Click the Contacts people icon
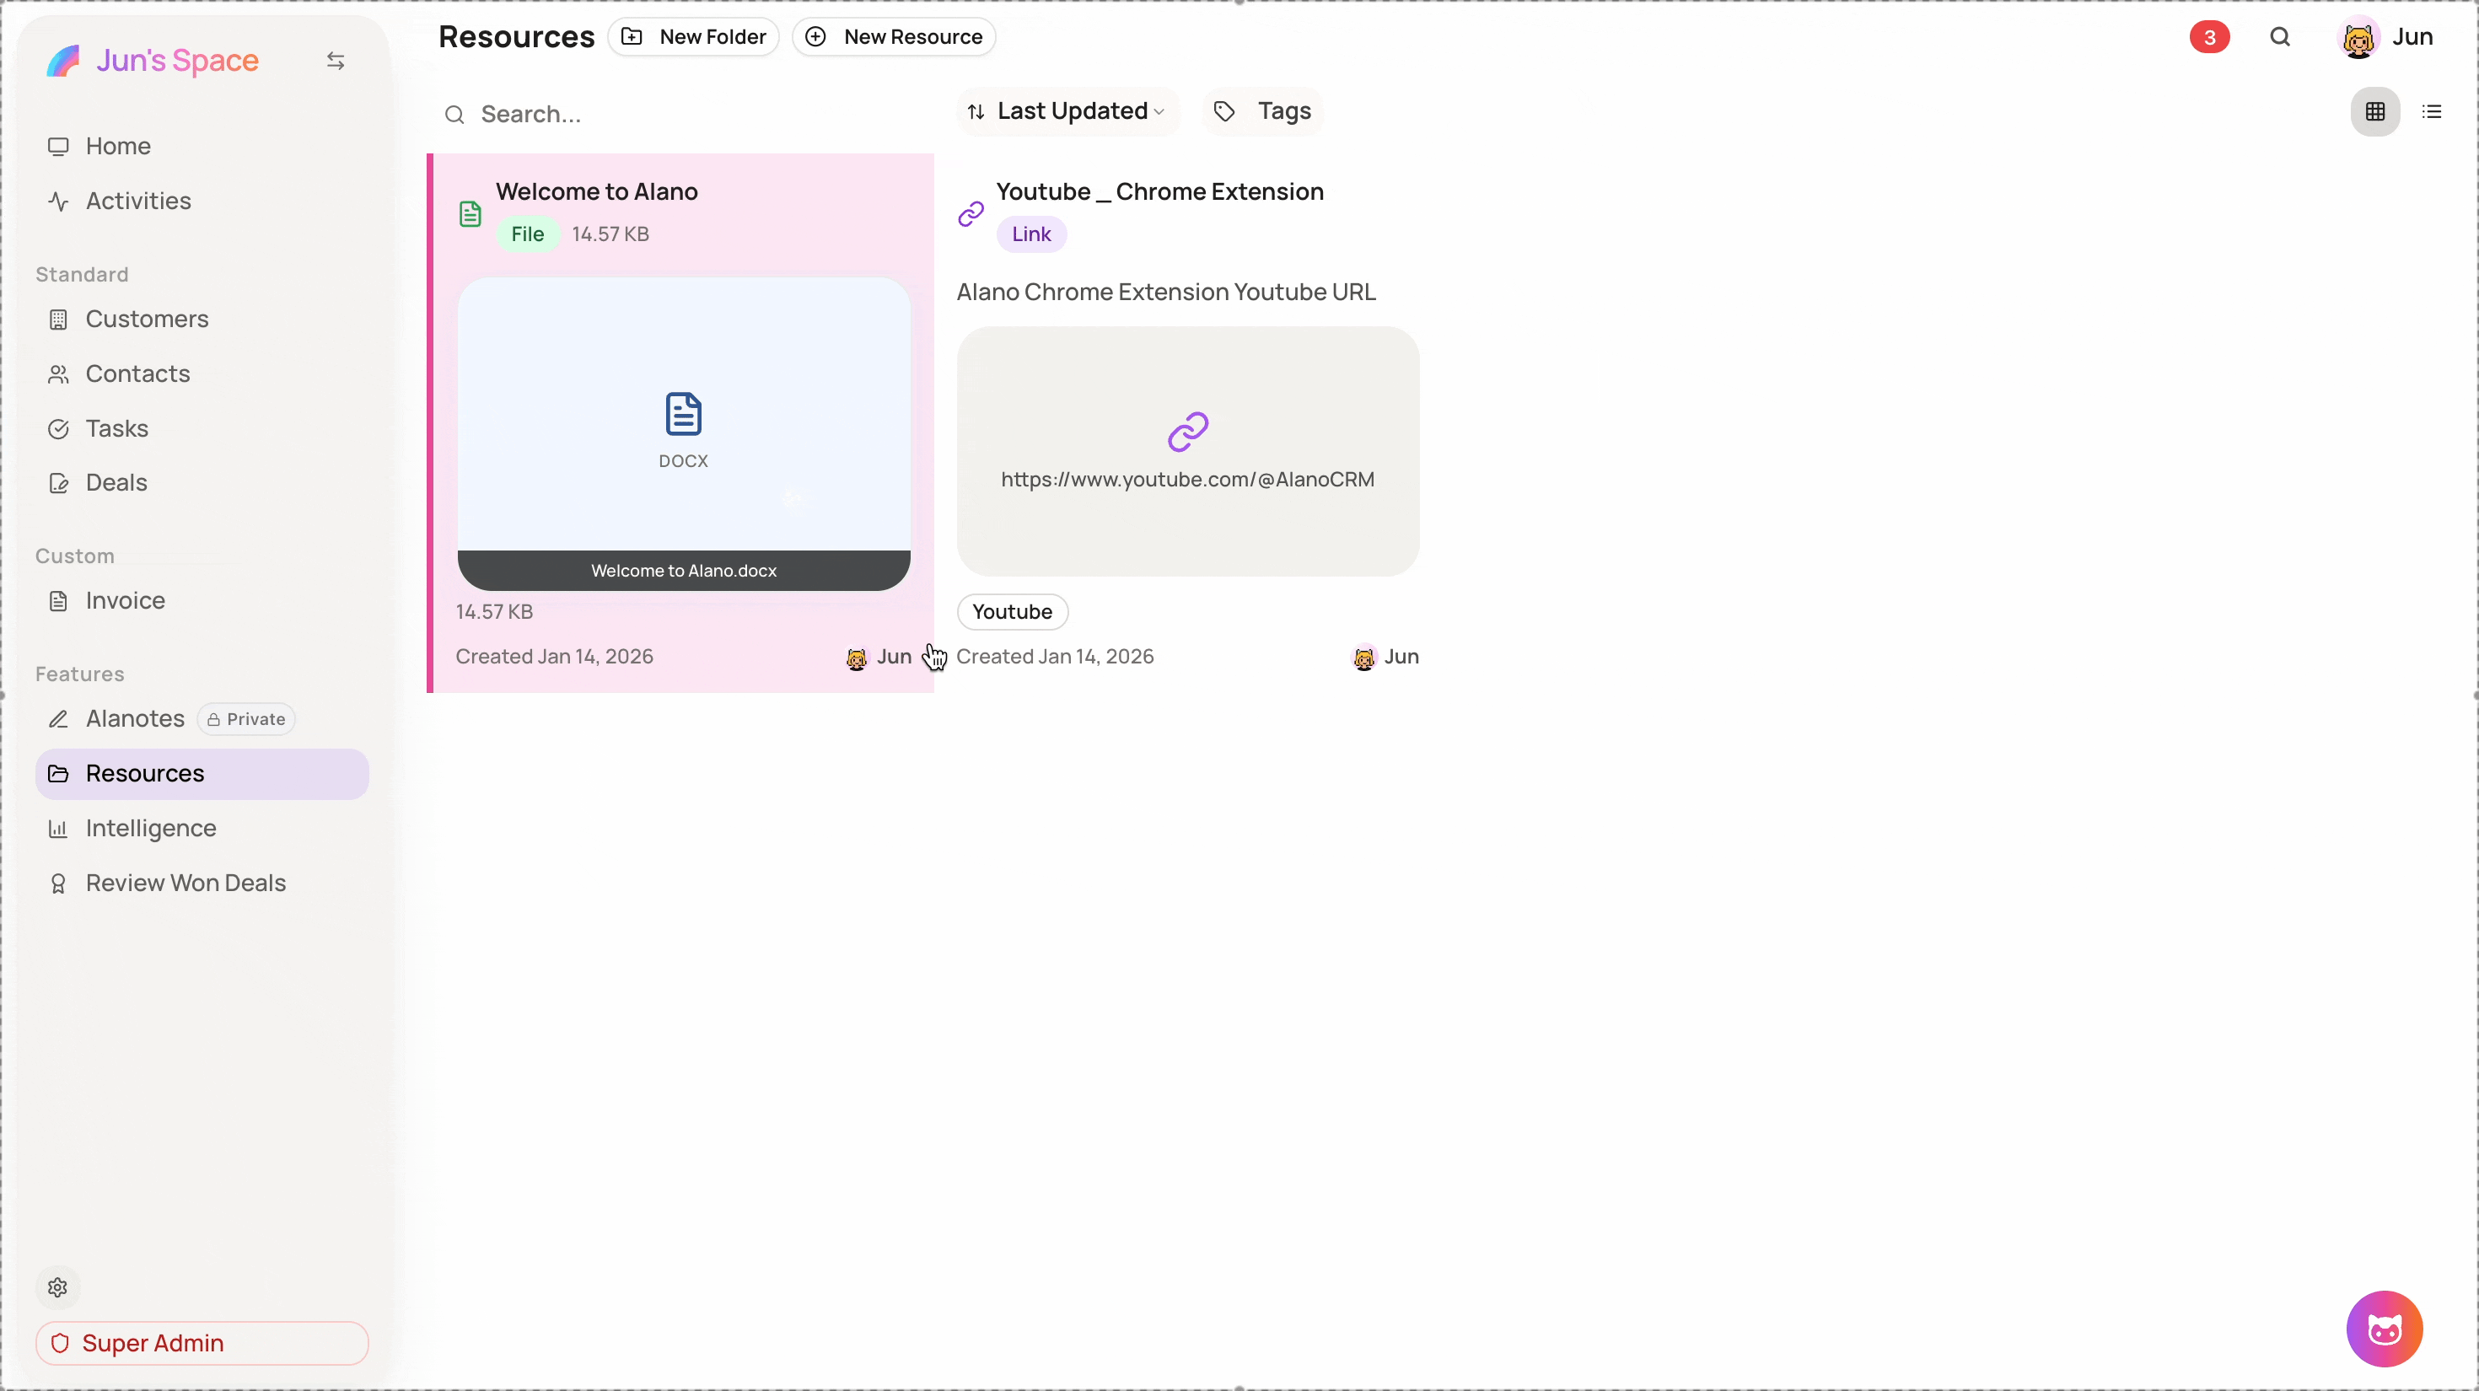This screenshot has height=1391, width=2479. (59, 374)
